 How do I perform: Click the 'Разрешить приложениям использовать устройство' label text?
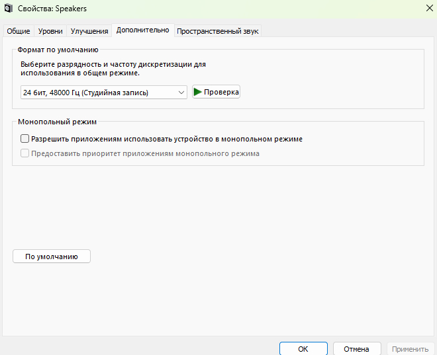click(167, 139)
